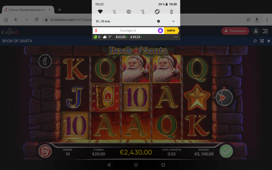Toggle auto-rotate screen setting

(157, 12)
